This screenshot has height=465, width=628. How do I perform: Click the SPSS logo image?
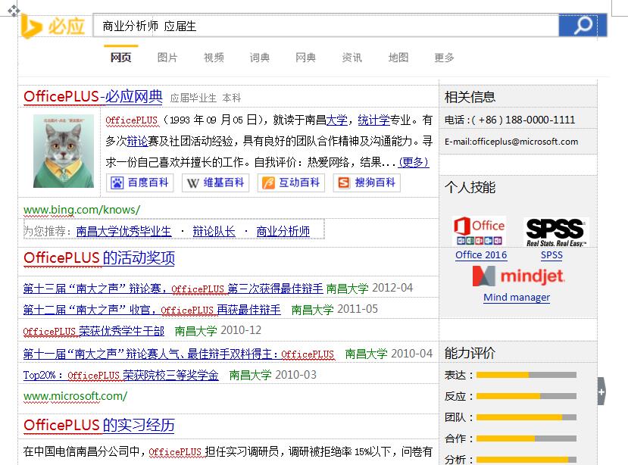tap(555, 232)
